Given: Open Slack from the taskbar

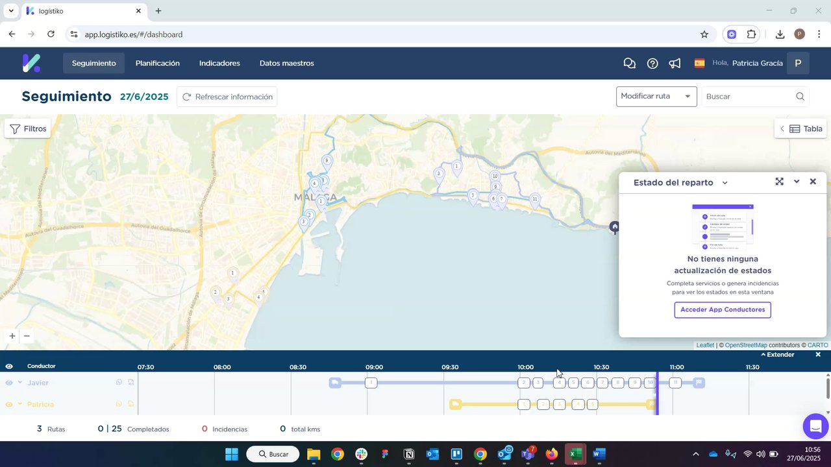Looking at the screenshot, I should click(x=362, y=454).
